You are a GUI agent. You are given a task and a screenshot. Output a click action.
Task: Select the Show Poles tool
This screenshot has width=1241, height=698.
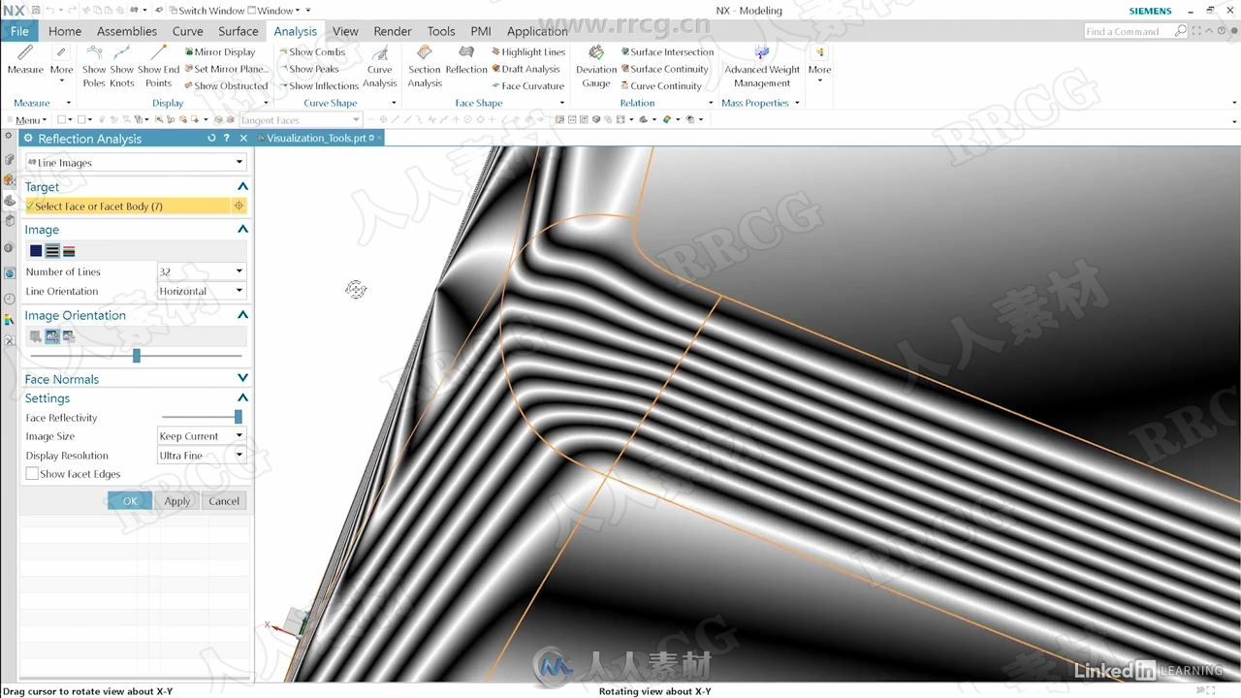coord(94,66)
